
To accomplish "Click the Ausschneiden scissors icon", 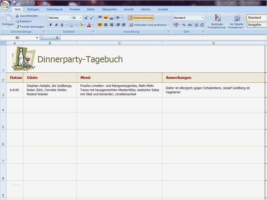I will [17, 16].
